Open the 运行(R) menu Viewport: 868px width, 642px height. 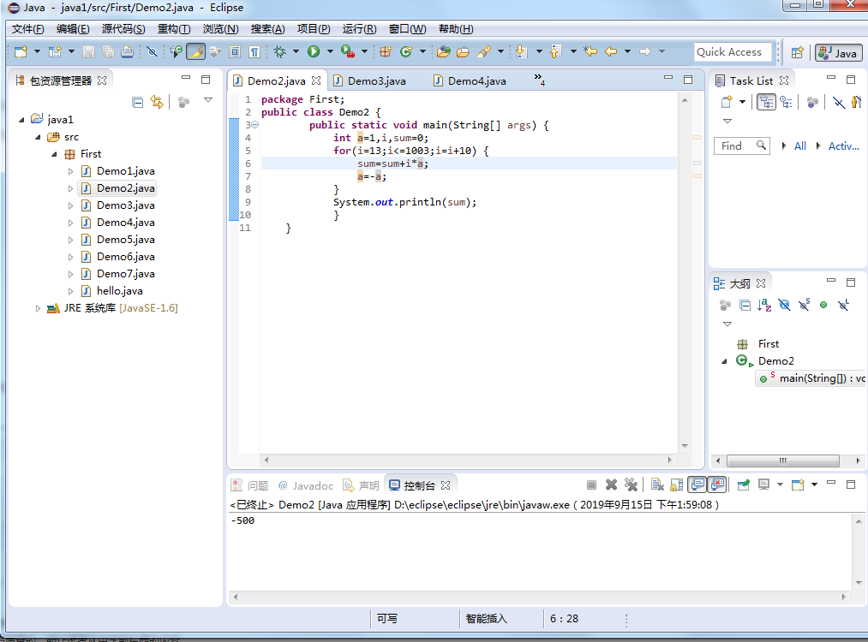[359, 29]
